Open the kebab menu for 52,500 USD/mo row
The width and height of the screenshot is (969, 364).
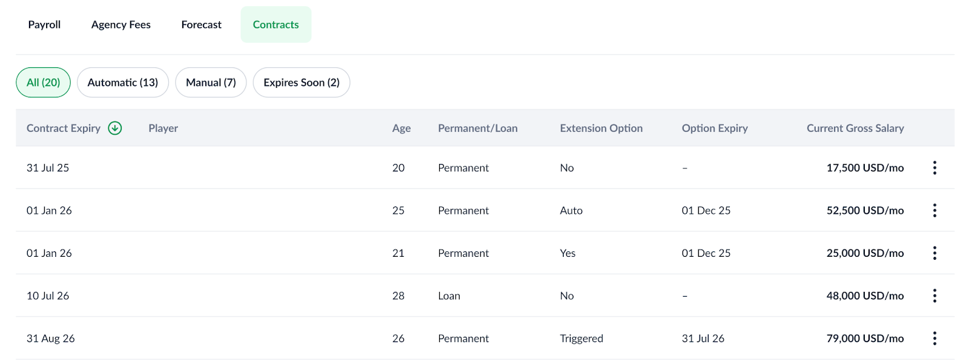click(934, 210)
